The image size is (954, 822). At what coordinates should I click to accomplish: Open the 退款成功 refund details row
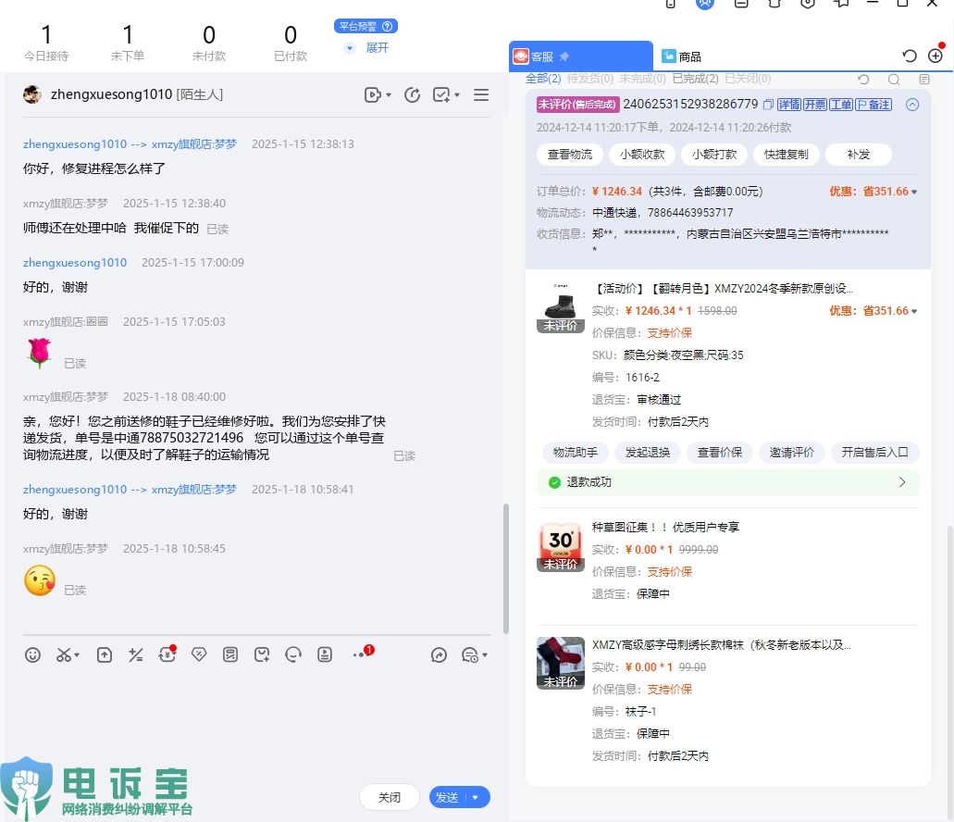(x=727, y=482)
